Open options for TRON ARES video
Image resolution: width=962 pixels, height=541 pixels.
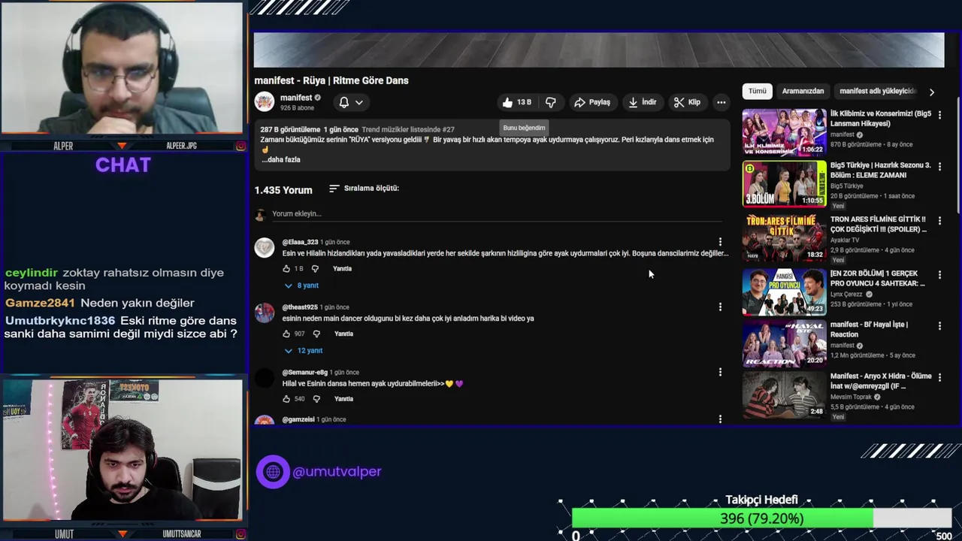[x=939, y=221]
